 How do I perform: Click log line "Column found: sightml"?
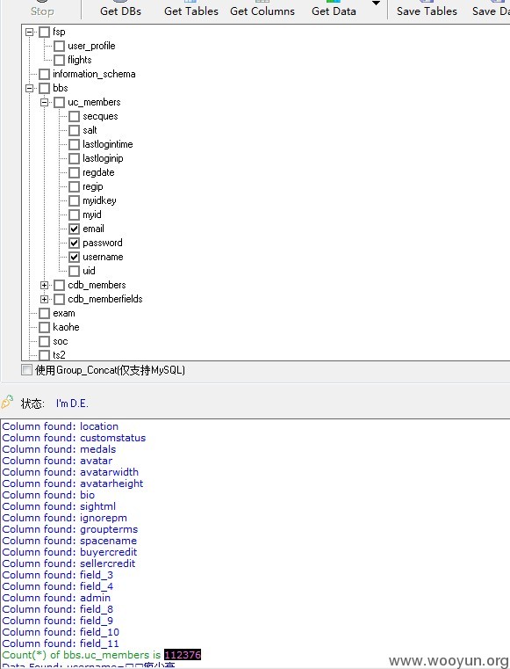(x=59, y=506)
